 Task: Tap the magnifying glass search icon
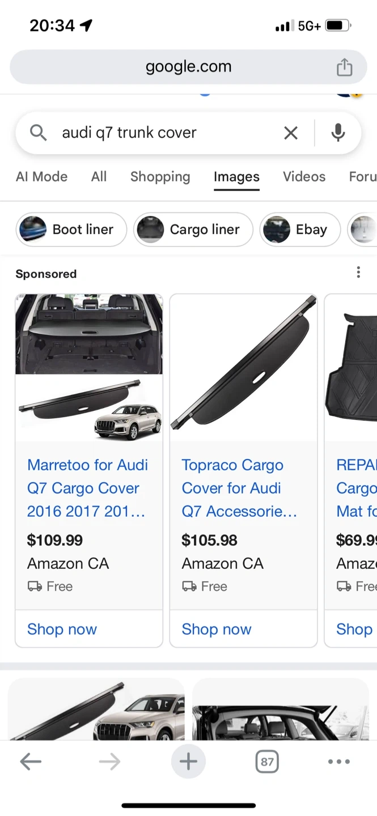point(39,133)
